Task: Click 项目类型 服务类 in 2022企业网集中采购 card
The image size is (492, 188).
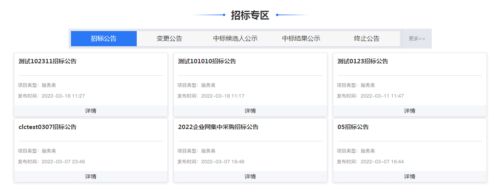Action: tap(197, 151)
